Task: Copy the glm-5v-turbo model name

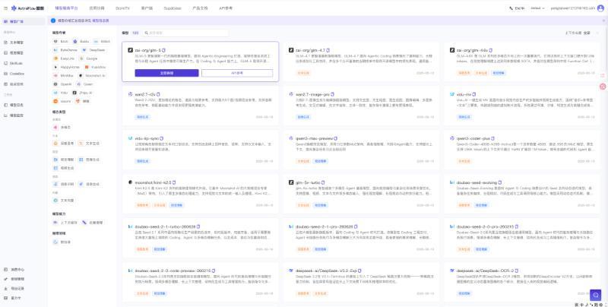Action: click(x=323, y=182)
